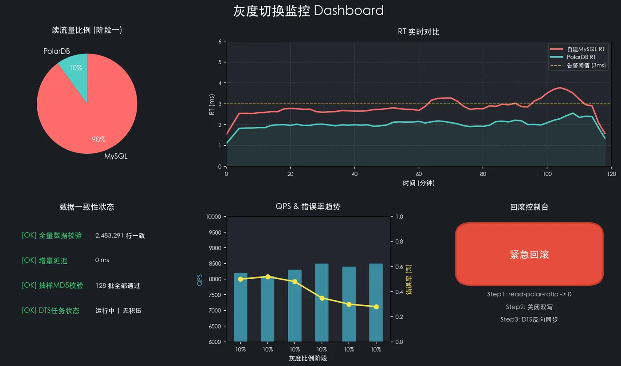Click the 数据一致性状态 heading

pyautogui.click(x=87, y=207)
